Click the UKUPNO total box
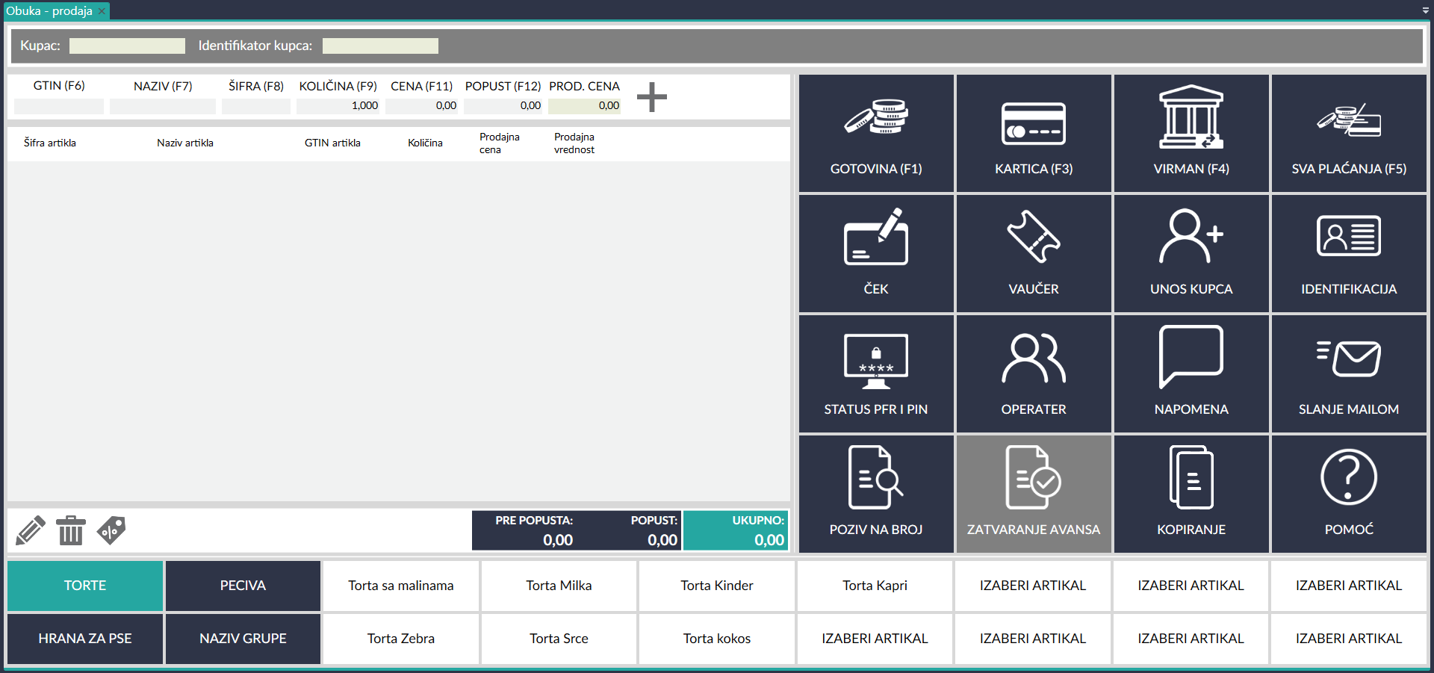Image resolution: width=1434 pixels, height=673 pixels. point(736,530)
